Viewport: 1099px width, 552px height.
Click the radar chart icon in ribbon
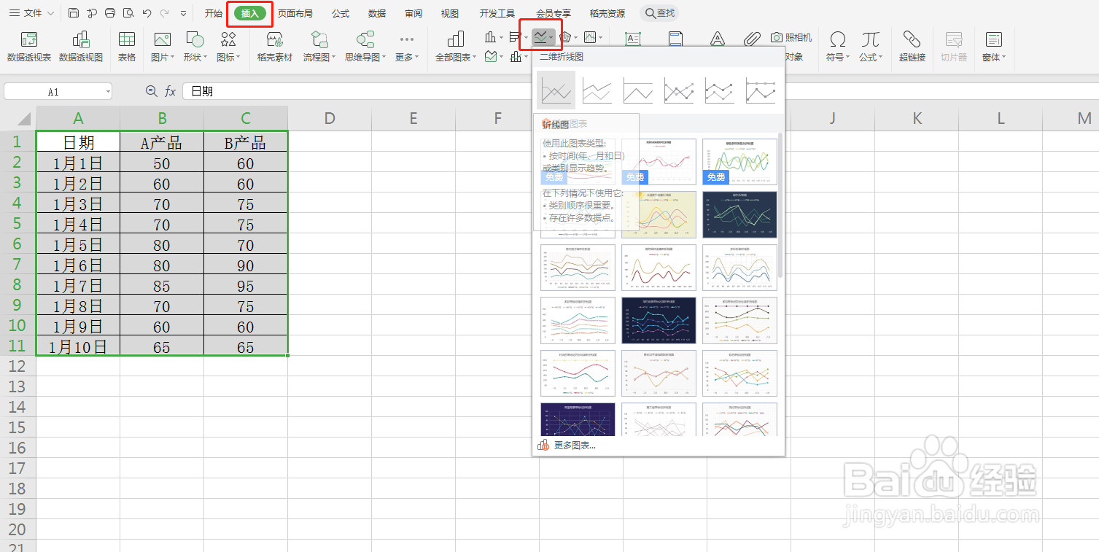(564, 36)
